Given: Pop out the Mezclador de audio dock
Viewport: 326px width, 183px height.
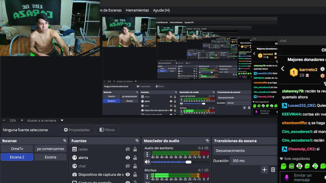Looking at the screenshot, I should tap(207, 141).
